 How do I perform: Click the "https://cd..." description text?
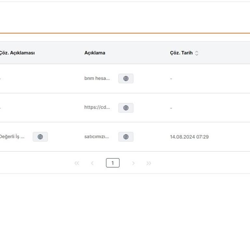tap(97, 107)
